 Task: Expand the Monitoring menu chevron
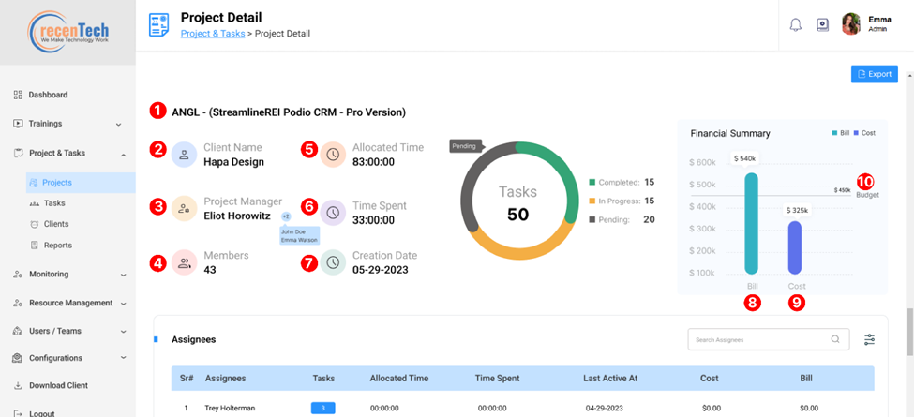[x=123, y=275]
